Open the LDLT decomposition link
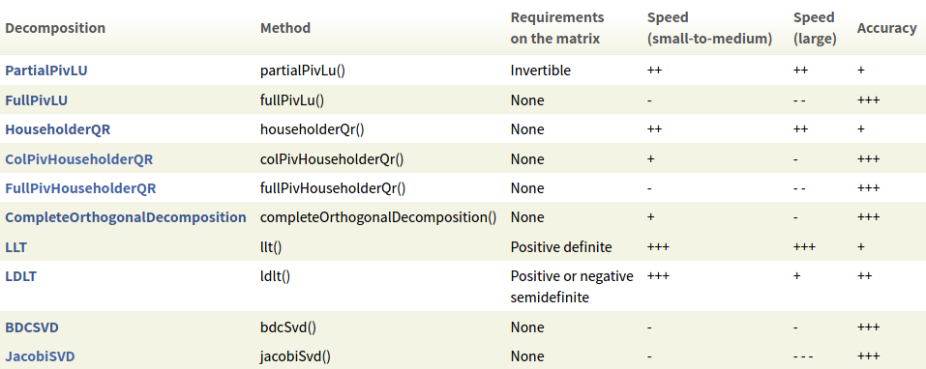Viewport: 926px width, 369px height. pos(20,276)
